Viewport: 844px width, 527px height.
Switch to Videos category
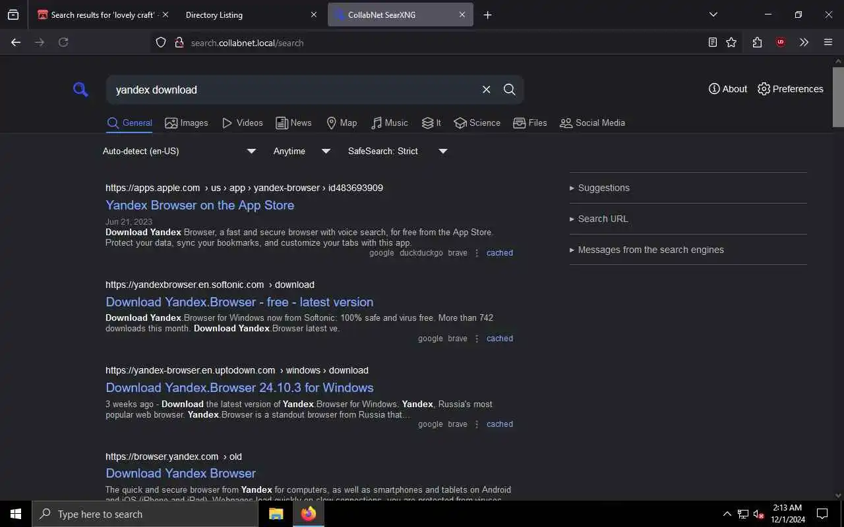(242, 123)
